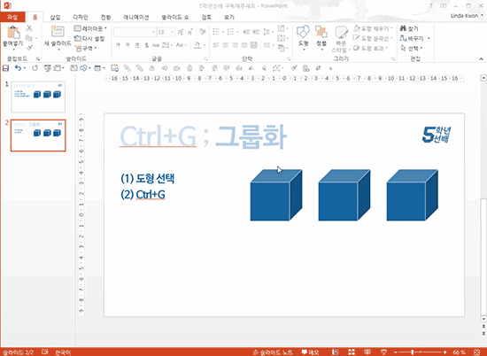Open the Select (선택) dropdown
This screenshot has height=356, width=487.
tap(412, 48)
